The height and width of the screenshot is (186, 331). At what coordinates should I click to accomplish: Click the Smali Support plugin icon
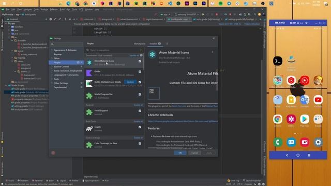[x=89, y=112]
